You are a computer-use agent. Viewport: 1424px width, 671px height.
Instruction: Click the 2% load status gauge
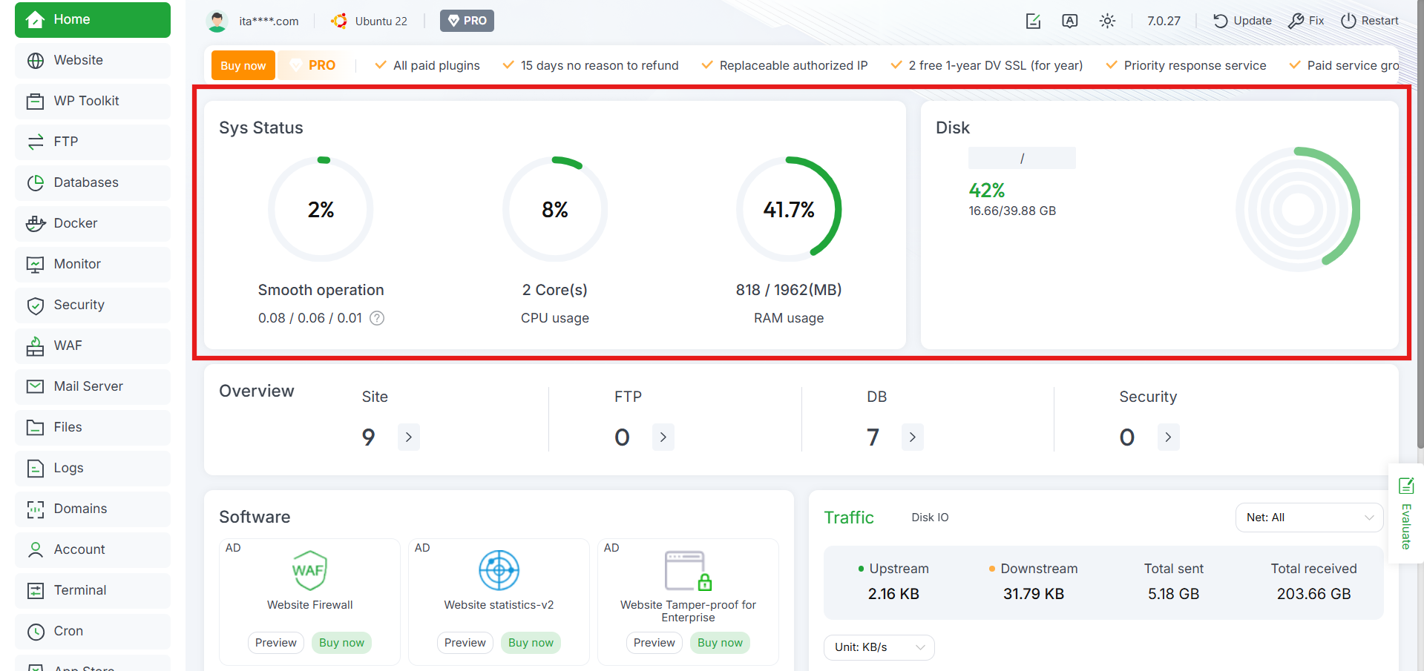[321, 209]
